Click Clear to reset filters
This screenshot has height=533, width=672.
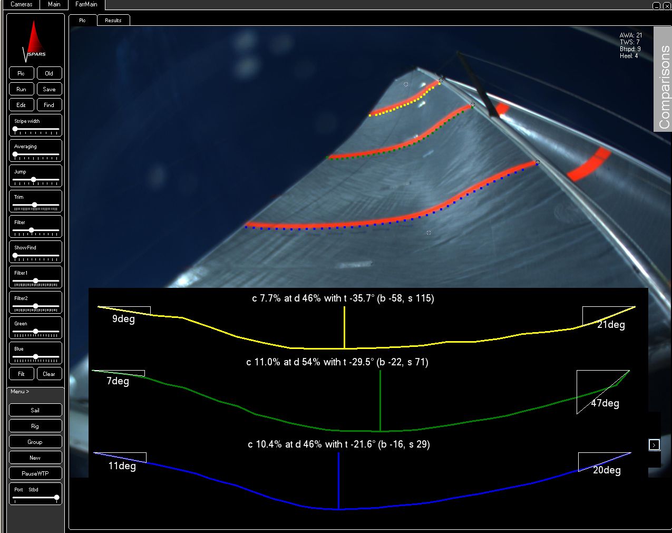50,373
